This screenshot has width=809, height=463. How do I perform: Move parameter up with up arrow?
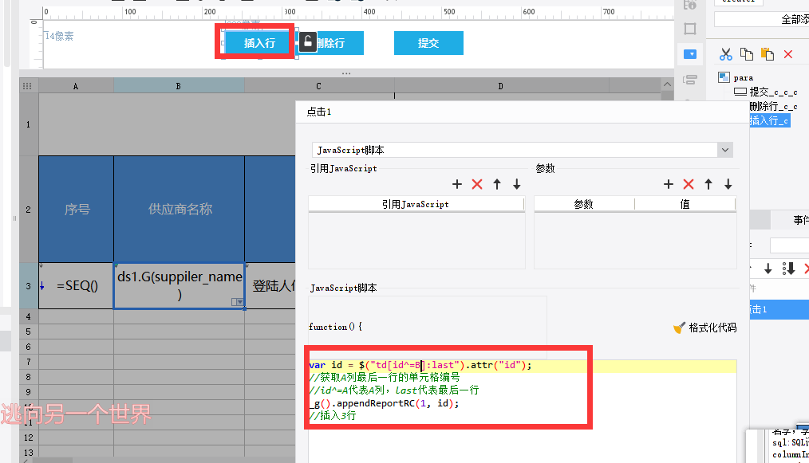coord(708,184)
